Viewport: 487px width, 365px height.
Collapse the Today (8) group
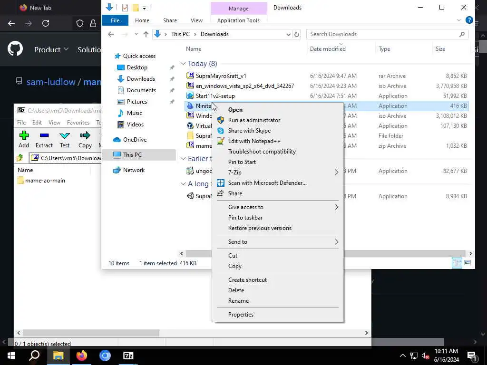[x=183, y=64]
